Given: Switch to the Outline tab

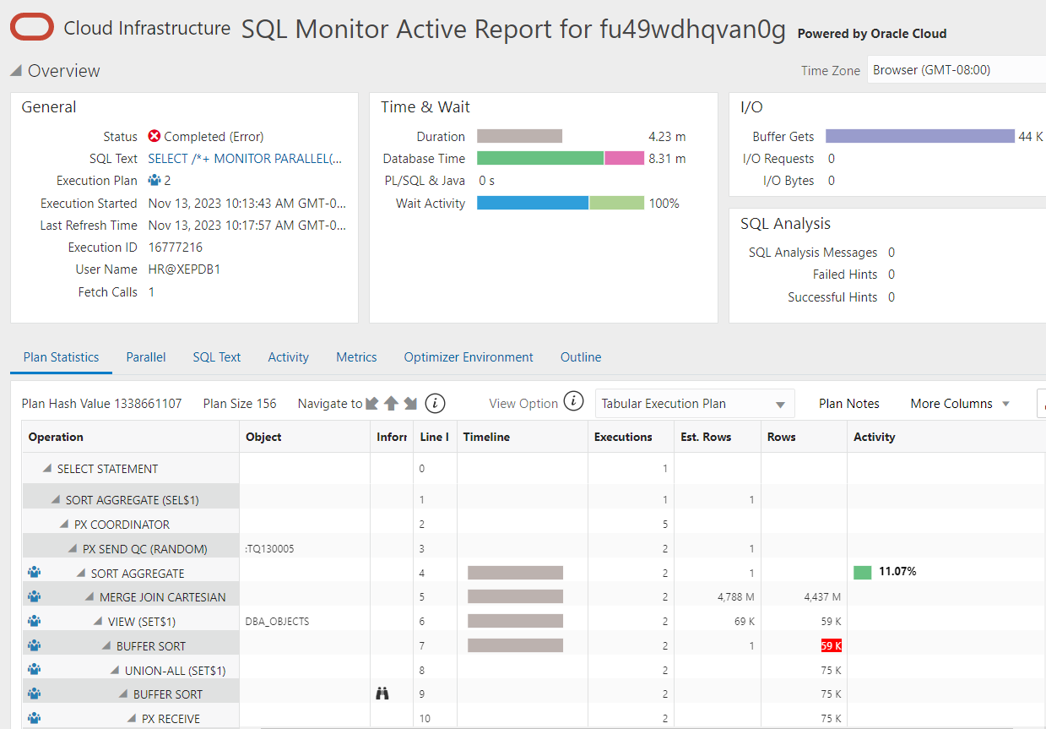Looking at the screenshot, I should 581,357.
